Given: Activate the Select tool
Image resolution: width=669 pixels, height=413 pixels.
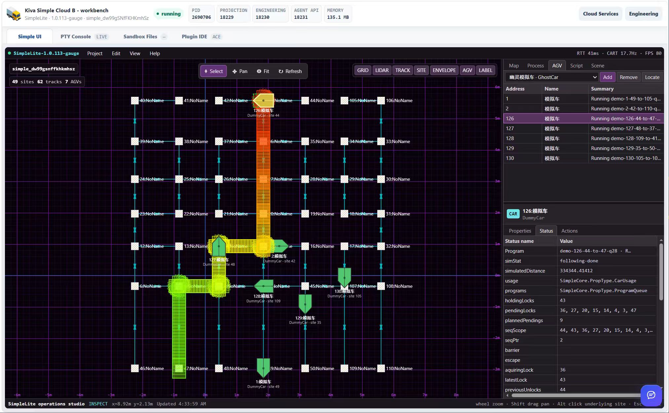Looking at the screenshot, I should coord(213,71).
